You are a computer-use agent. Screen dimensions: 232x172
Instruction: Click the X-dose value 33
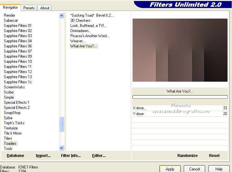[225, 108]
